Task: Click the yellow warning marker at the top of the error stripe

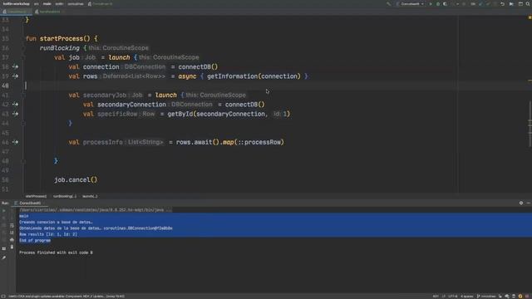Action: 530,17
